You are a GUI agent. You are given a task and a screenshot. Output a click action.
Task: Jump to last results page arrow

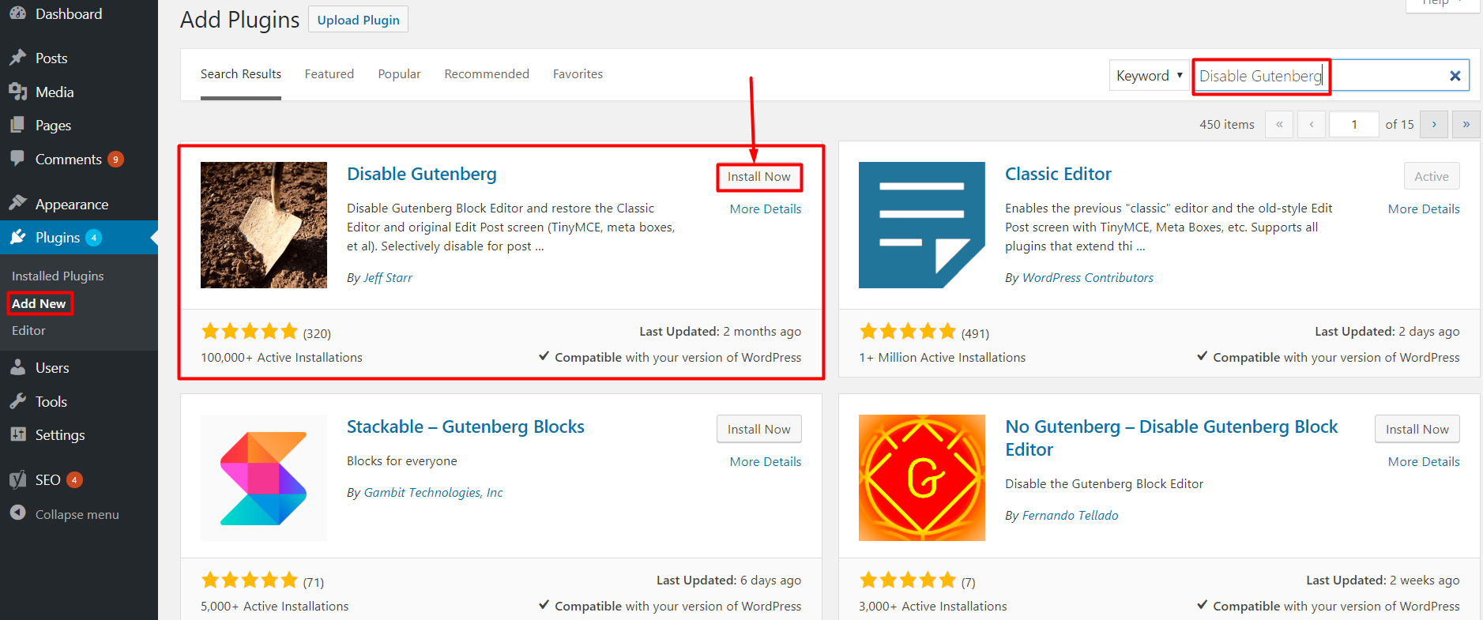[1466, 124]
